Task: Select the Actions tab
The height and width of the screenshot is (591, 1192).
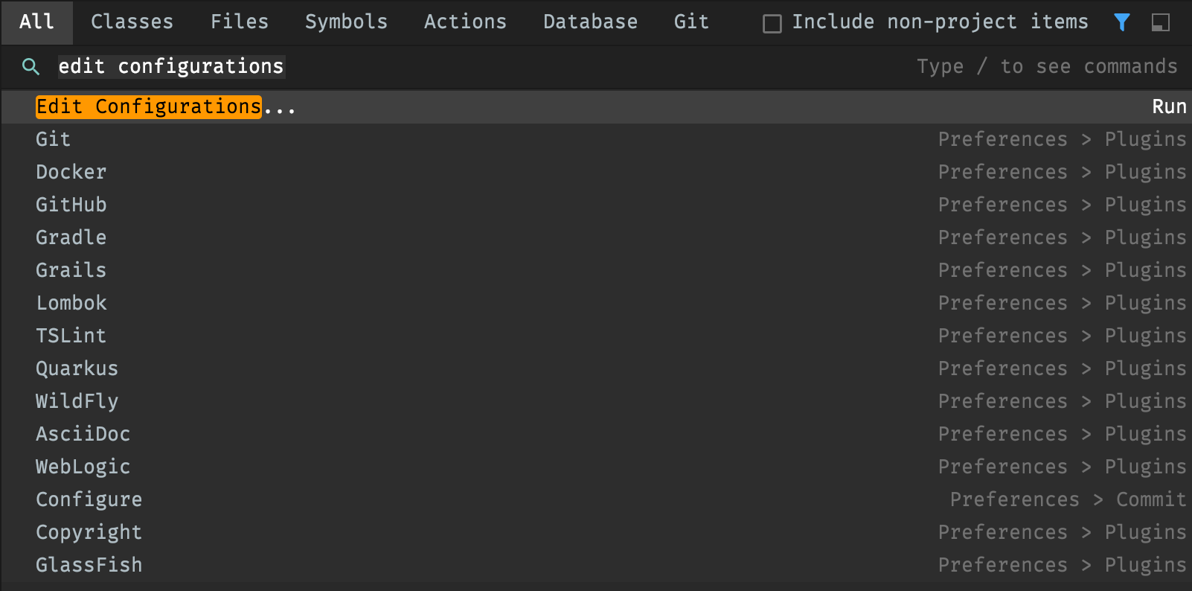Action: click(465, 22)
